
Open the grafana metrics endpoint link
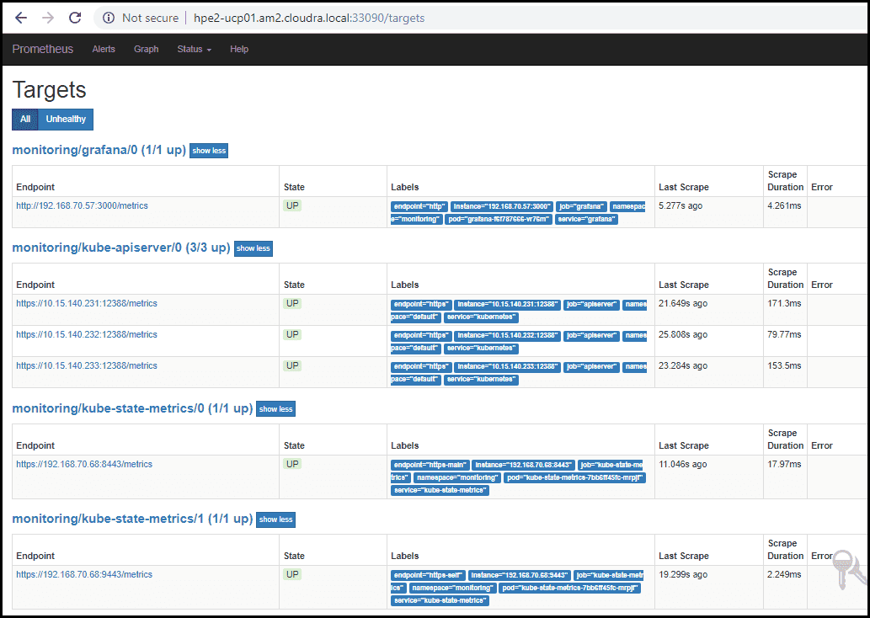pyautogui.click(x=82, y=205)
